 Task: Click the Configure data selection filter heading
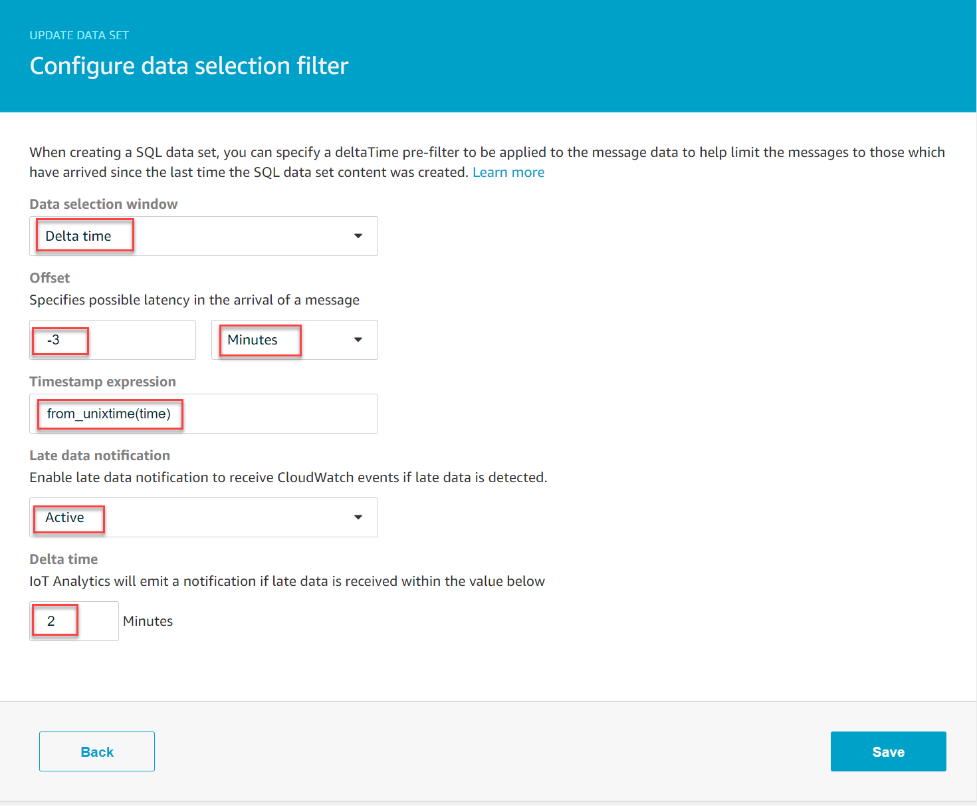click(189, 66)
